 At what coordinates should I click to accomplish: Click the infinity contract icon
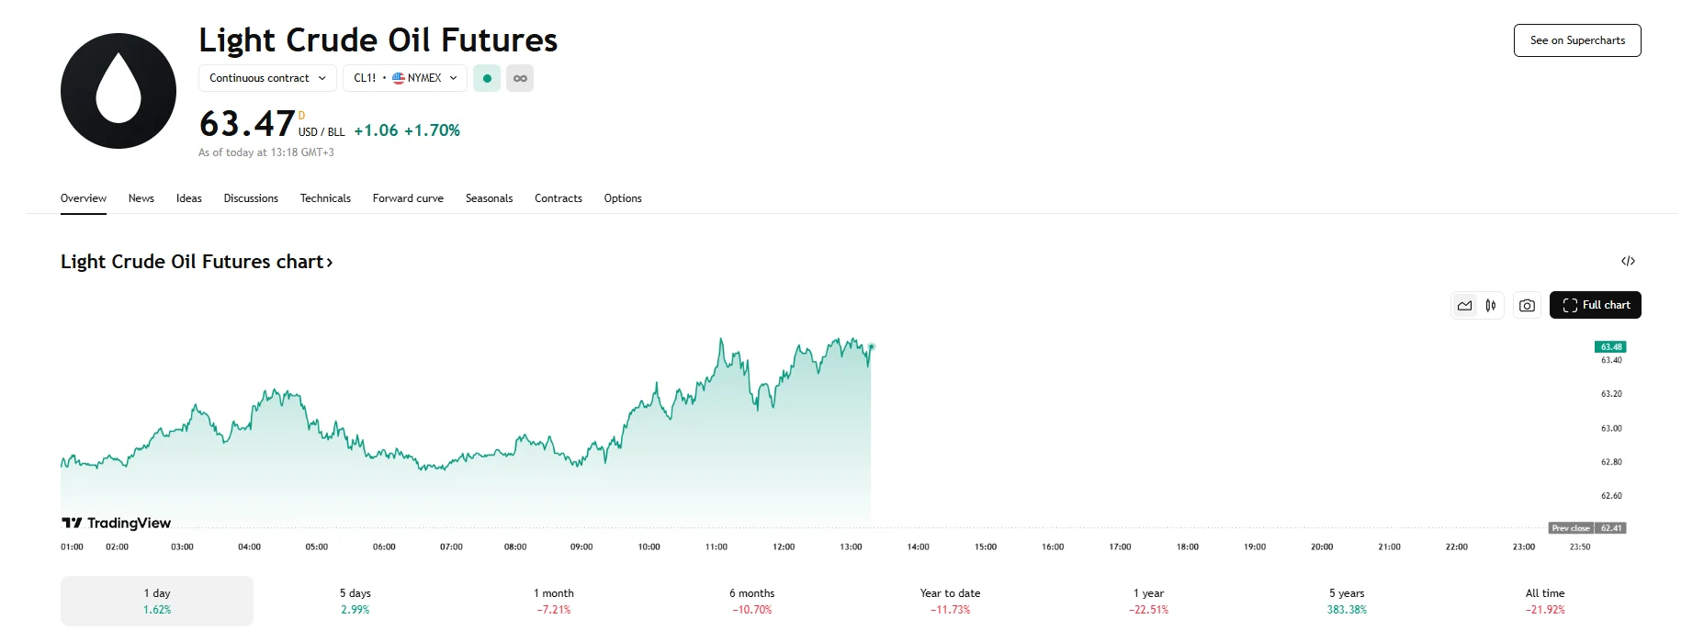point(520,78)
